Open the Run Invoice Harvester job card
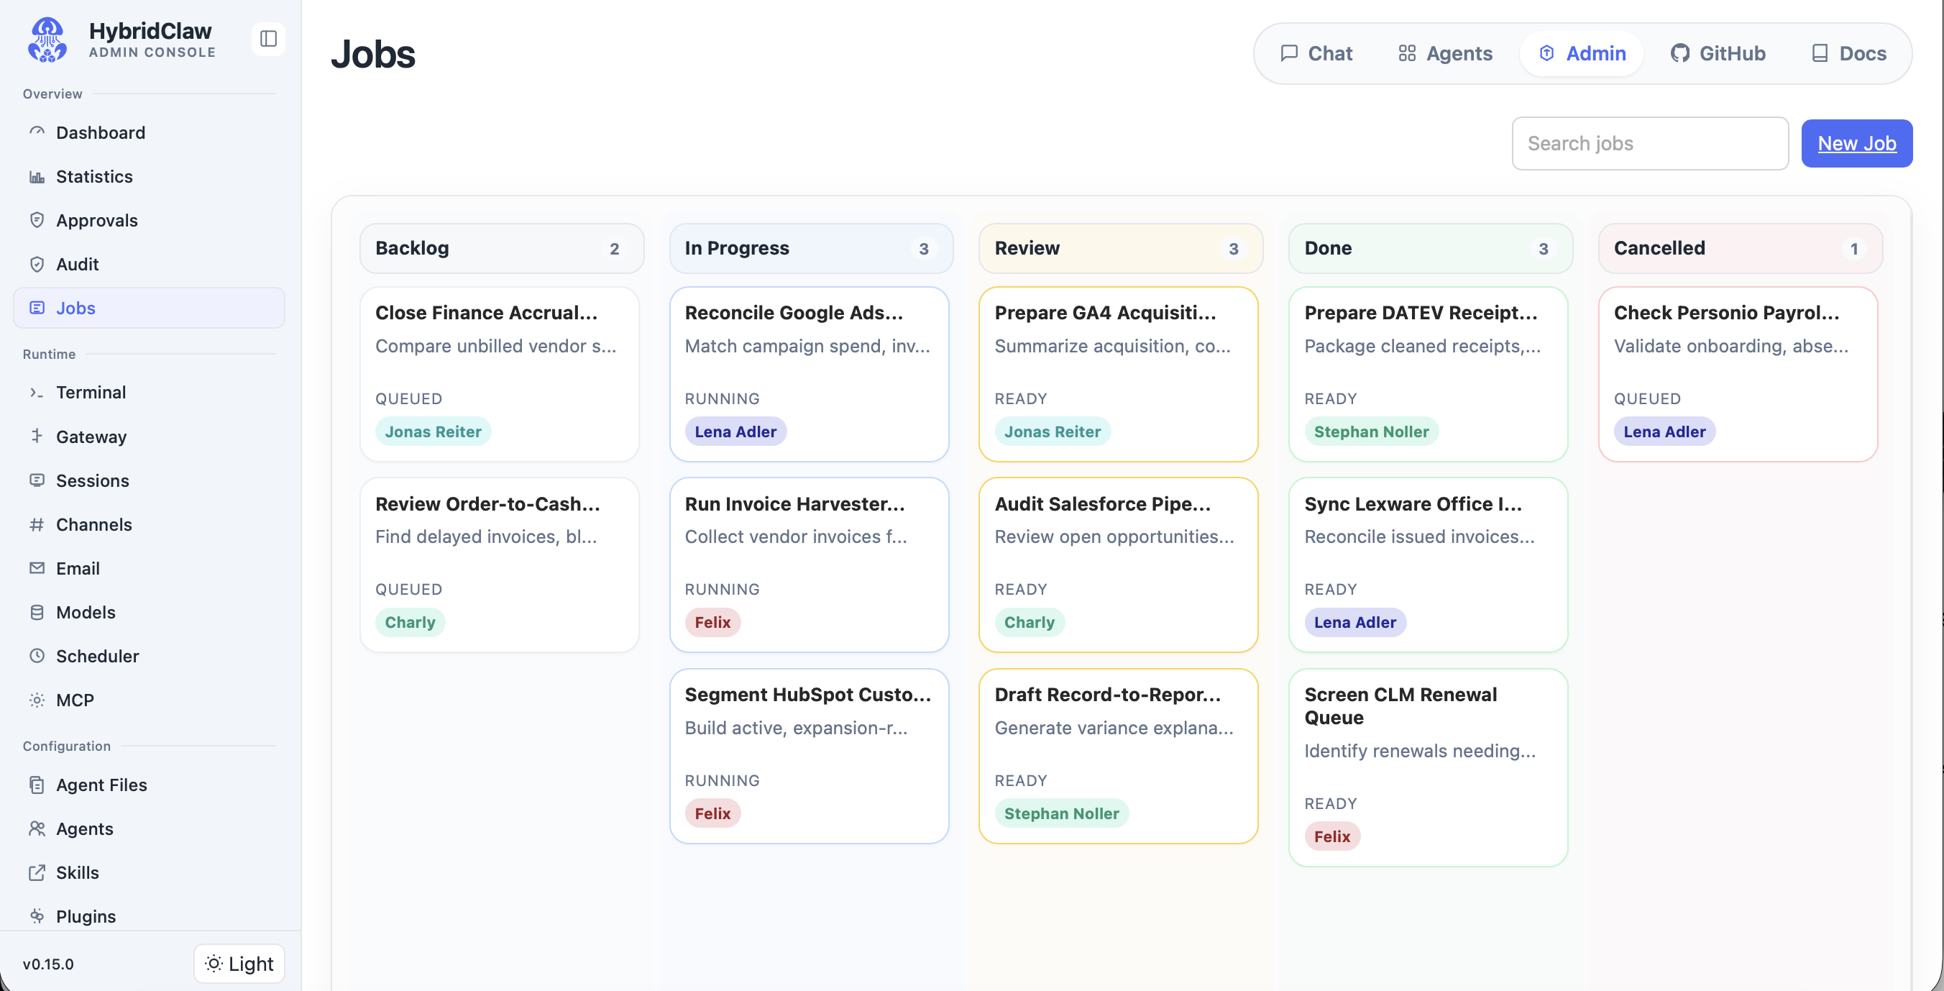The image size is (1944, 991). [809, 565]
